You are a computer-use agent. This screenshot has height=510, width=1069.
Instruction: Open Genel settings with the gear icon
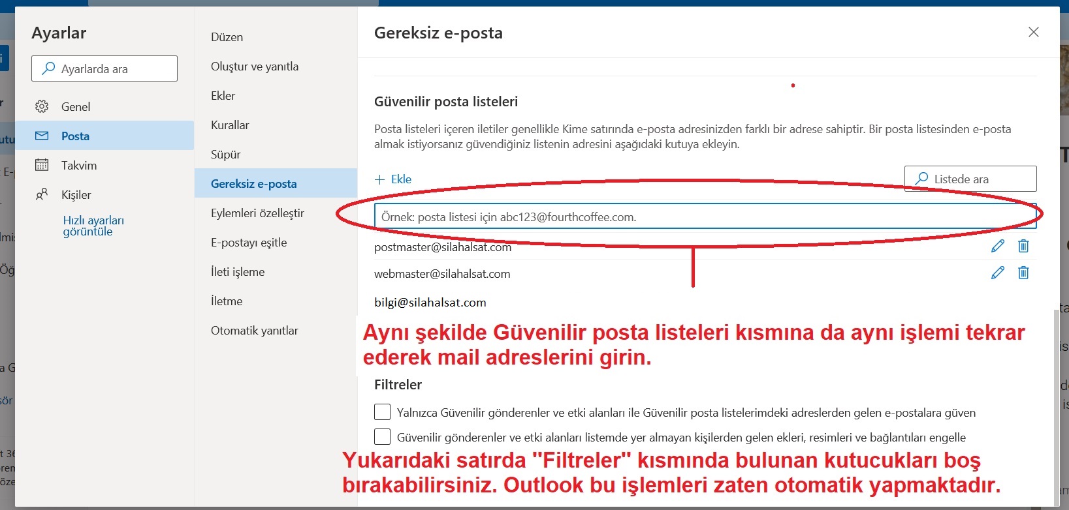click(42, 106)
